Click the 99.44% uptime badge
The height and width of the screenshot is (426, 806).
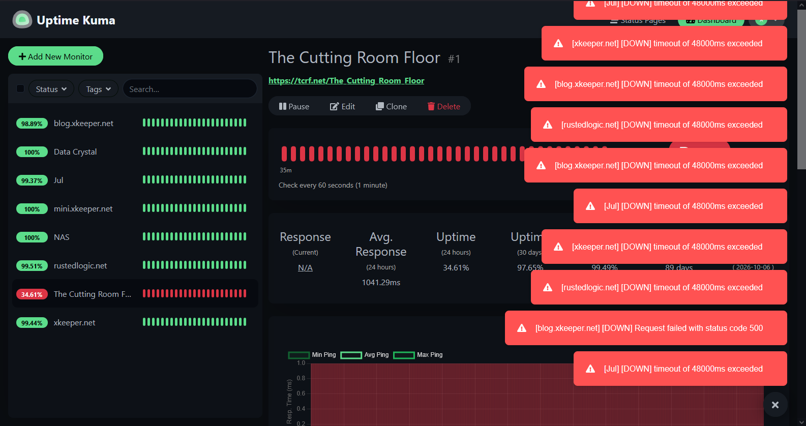tap(32, 323)
